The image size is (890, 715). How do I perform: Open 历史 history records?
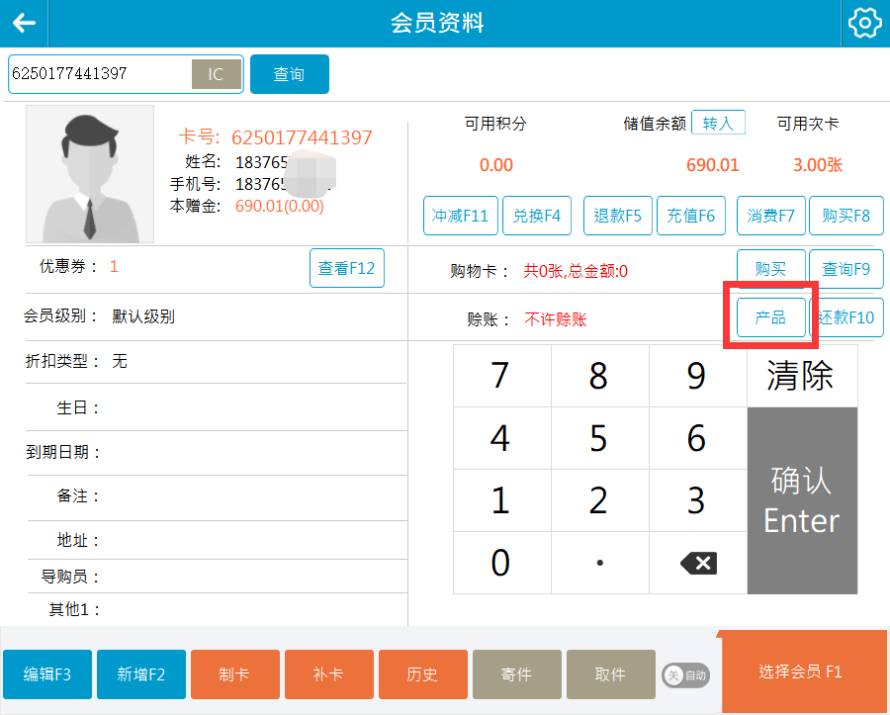tap(422, 674)
